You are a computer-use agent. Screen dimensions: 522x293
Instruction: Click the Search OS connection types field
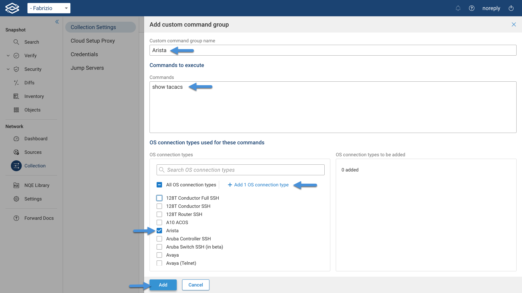pos(240,170)
